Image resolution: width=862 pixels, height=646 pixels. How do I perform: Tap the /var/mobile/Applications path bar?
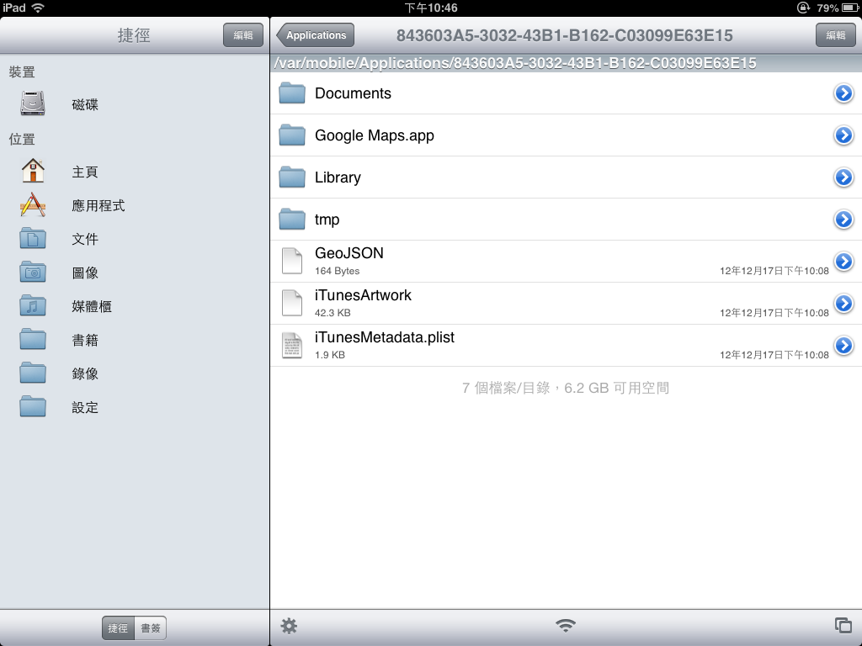click(x=515, y=64)
